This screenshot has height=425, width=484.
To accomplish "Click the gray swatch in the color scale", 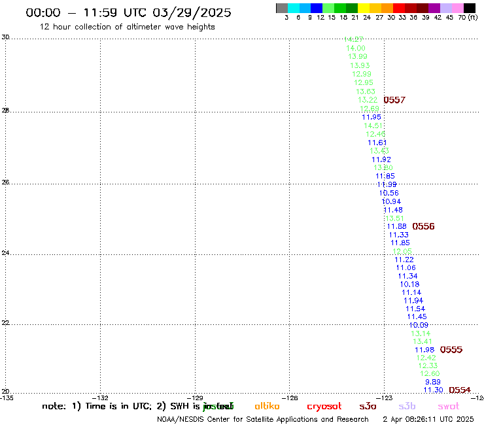I will 282,8.
